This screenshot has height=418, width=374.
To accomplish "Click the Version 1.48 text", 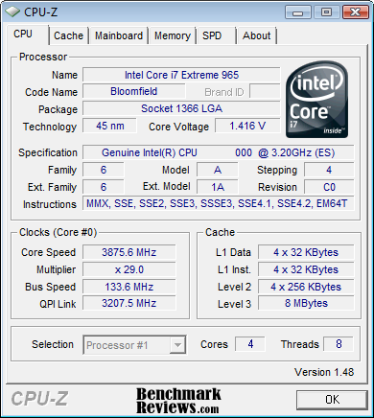I will (x=324, y=372).
